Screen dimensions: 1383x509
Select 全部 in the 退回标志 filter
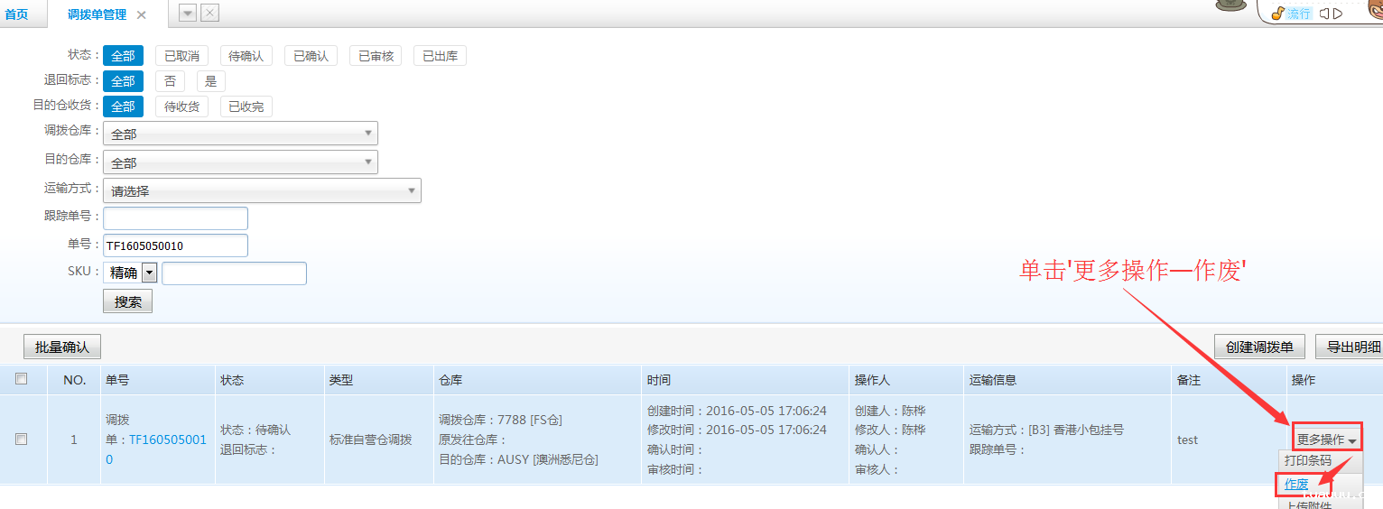[123, 81]
